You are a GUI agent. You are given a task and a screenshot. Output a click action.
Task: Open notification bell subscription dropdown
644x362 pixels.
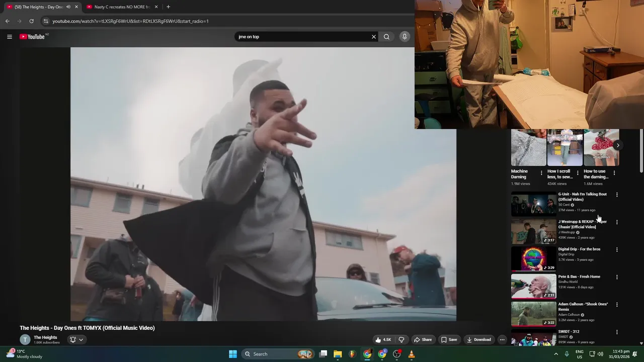[x=76, y=339]
